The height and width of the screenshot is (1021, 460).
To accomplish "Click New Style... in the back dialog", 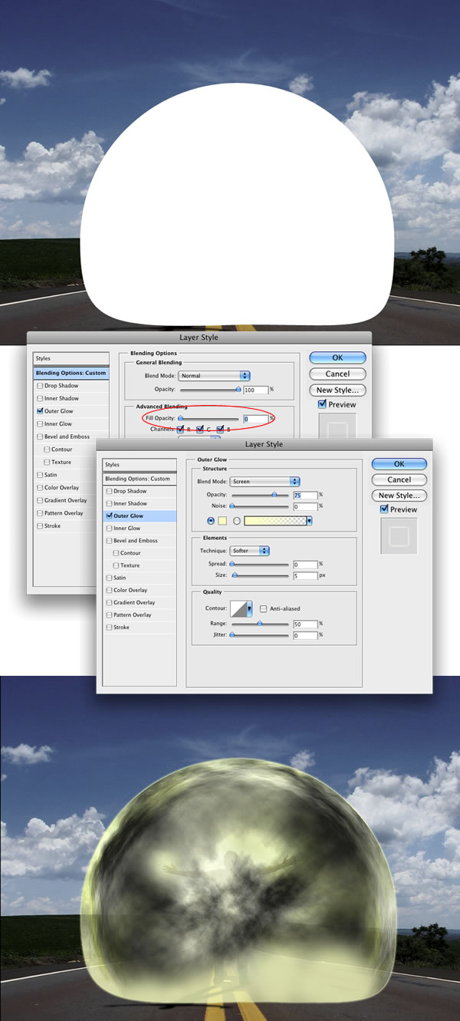I will point(337,390).
